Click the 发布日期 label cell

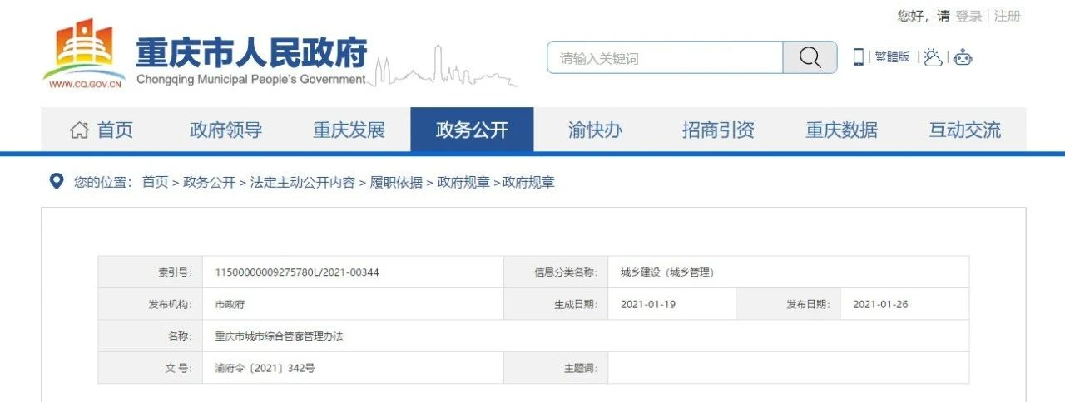tap(788, 304)
